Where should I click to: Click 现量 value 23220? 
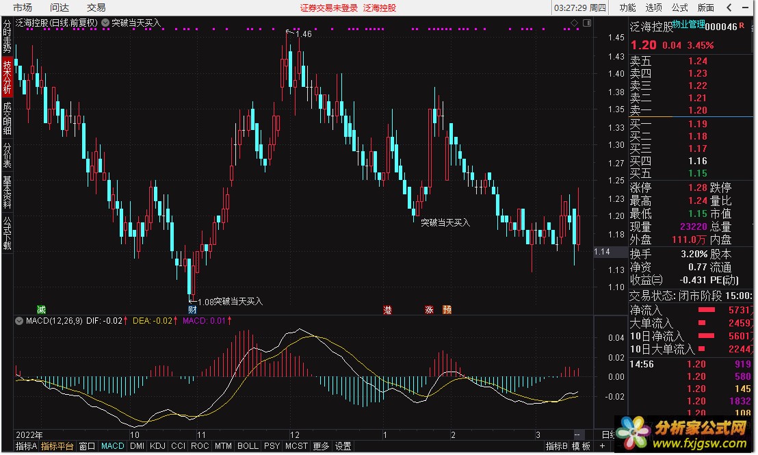694,226
